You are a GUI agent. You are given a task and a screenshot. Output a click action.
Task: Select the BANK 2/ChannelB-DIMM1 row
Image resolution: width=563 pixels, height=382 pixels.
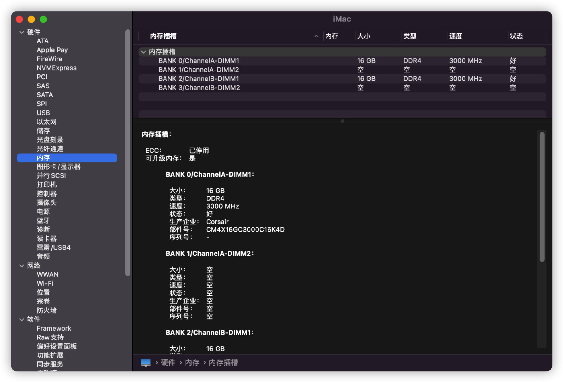point(342,79)
